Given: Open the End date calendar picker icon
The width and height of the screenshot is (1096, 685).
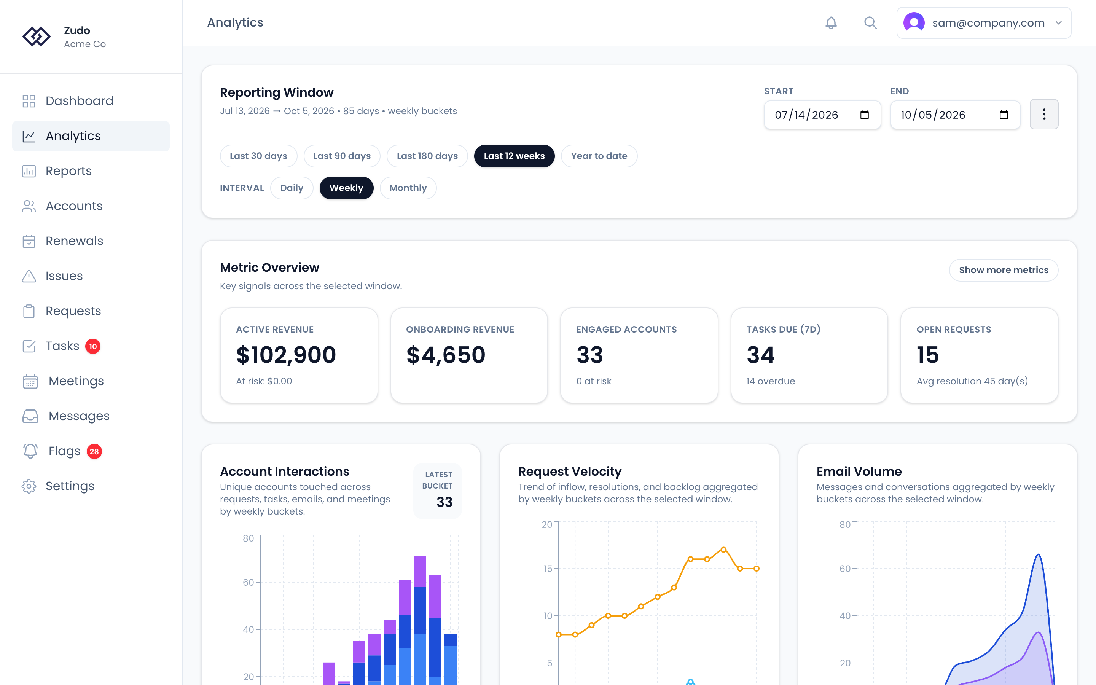Looking at the screenshot, I should tap(1004, 115).
